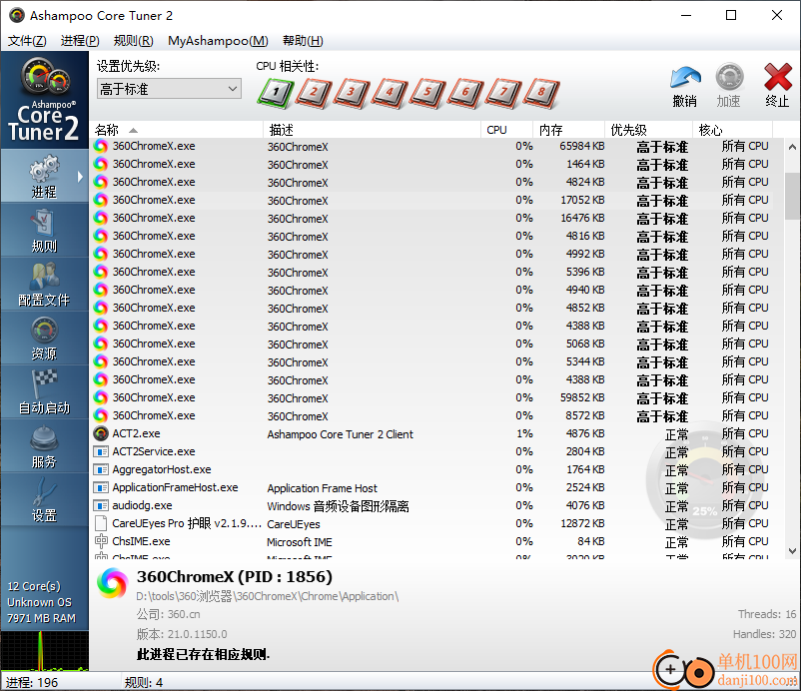Open the 资源 (Resources) sidebar section
Screen dimensions: 801x691
tap(44, 339)
